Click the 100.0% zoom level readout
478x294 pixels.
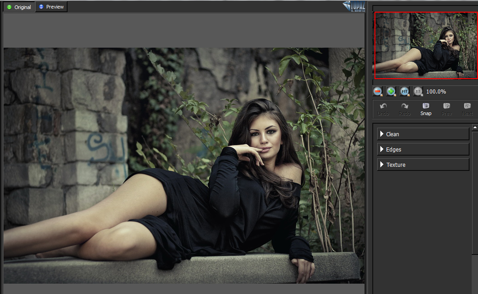click(436, 92)
